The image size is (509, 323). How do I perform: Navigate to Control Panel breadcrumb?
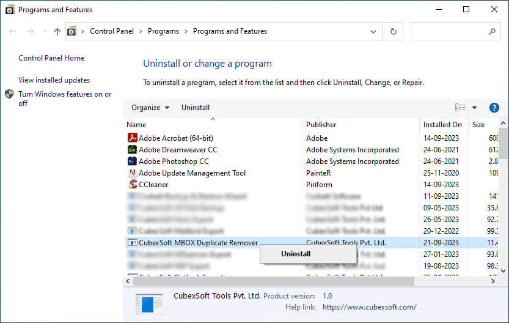pos(112,31)
